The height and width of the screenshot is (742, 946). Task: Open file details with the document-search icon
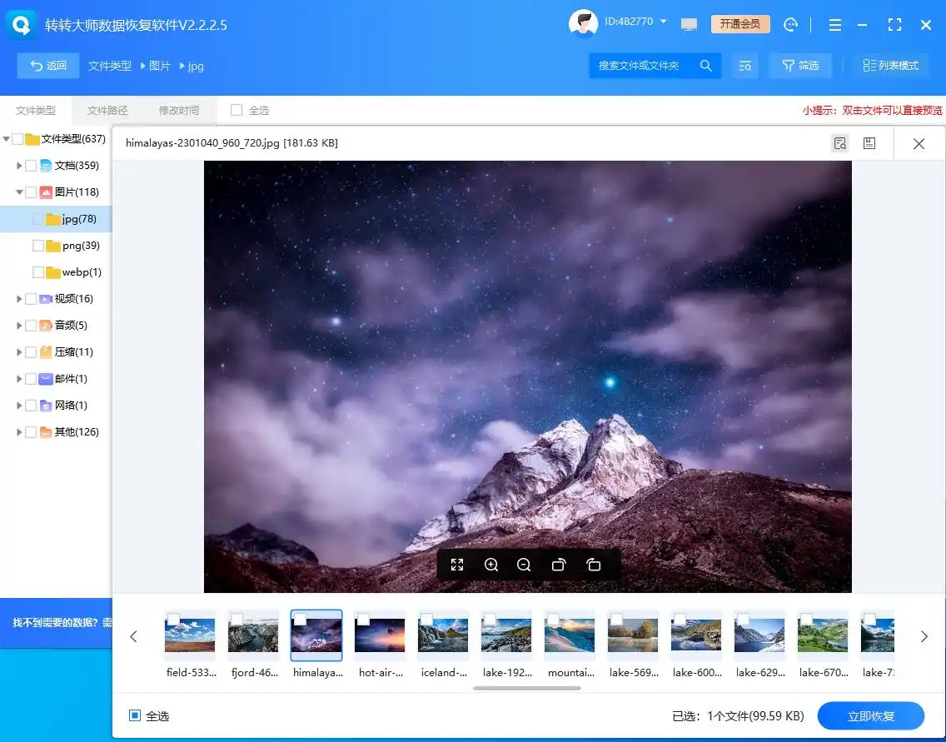point(840,142)
